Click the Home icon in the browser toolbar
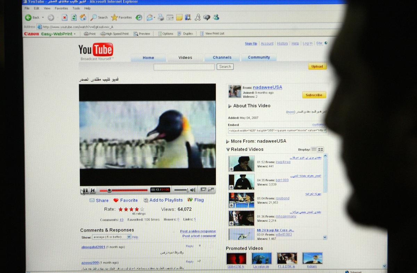This screenshot has height=273, width=417. 82,17
